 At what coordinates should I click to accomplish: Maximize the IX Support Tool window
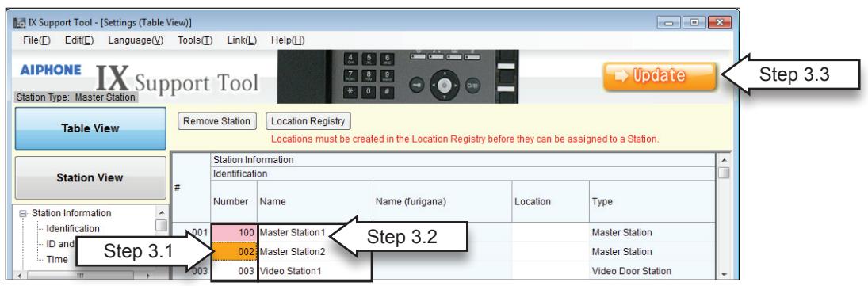coord(694,23)
